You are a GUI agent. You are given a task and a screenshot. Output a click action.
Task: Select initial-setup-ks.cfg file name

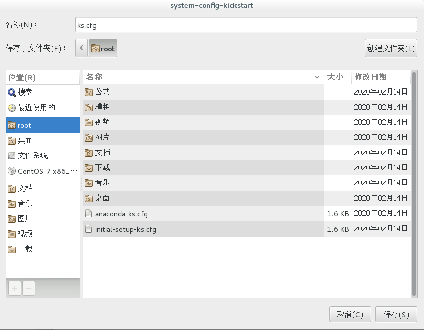click(125, 229)
